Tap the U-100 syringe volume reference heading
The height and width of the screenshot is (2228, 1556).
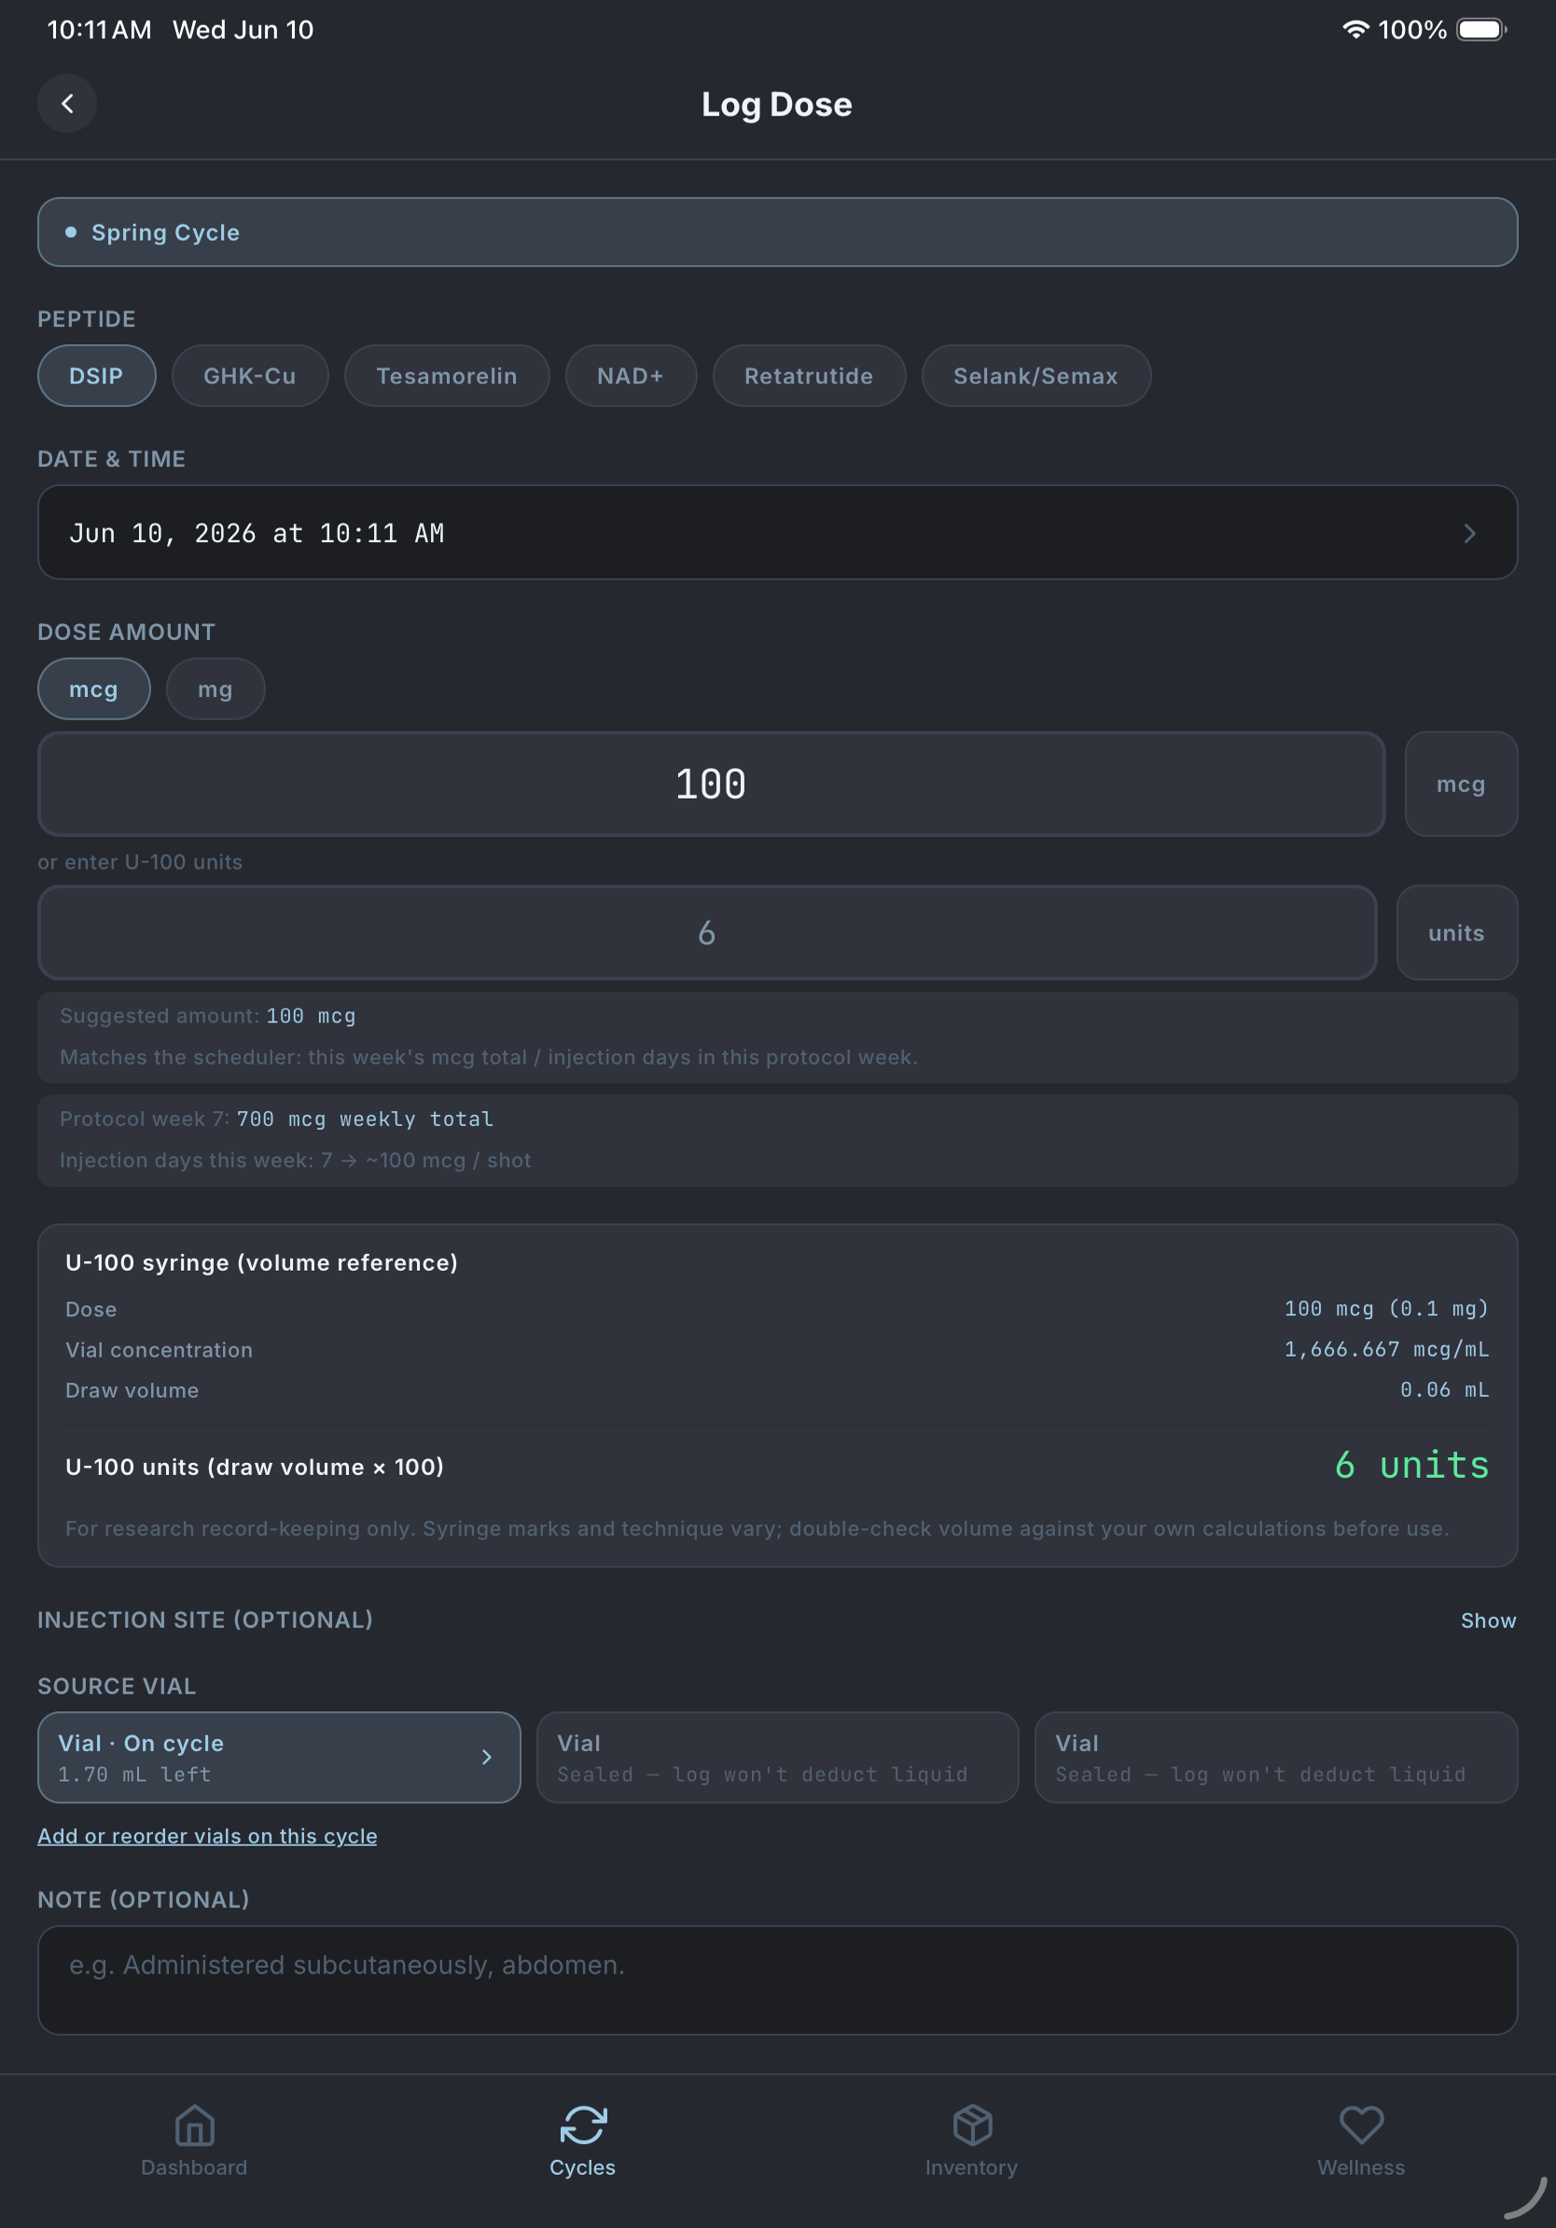[x=262, y=1262]
